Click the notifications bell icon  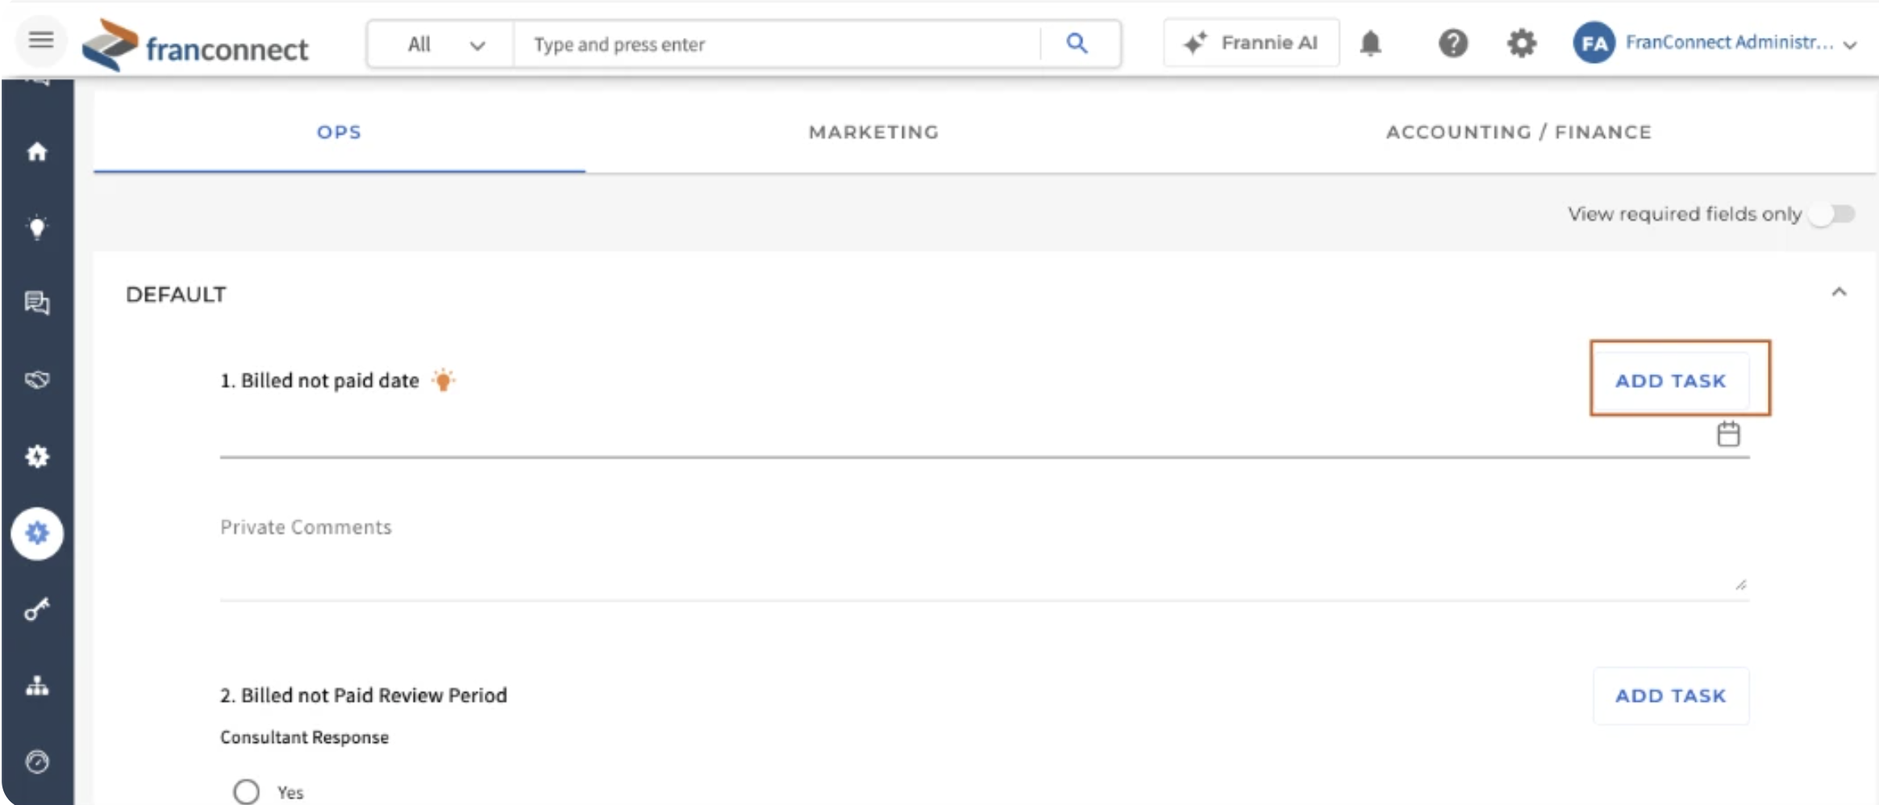tap(1370, 43)
